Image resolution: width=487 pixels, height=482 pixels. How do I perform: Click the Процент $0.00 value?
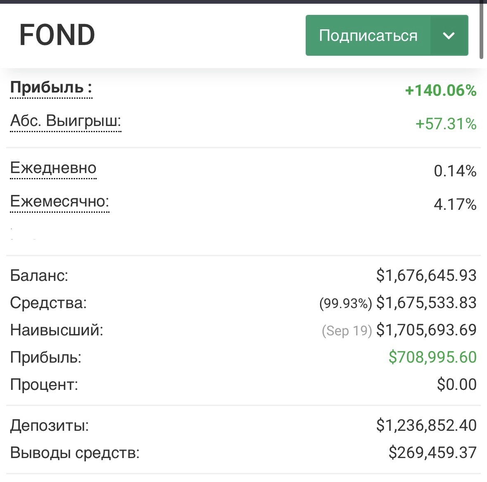click(456, 385)
